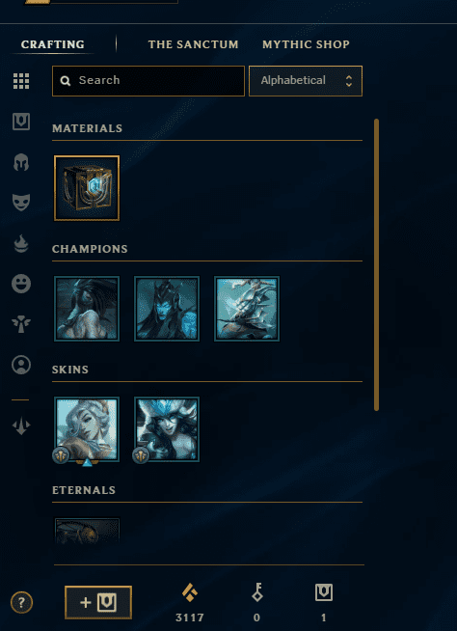Screen dimensions: 457x631
Task: Focus the loot Search field
Action: tap(148, 81)
